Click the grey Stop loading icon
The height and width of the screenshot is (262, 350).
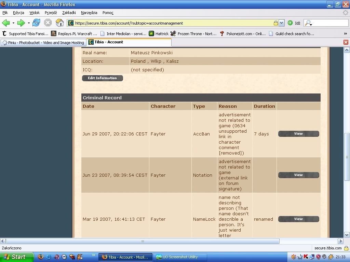coord(48,23)
